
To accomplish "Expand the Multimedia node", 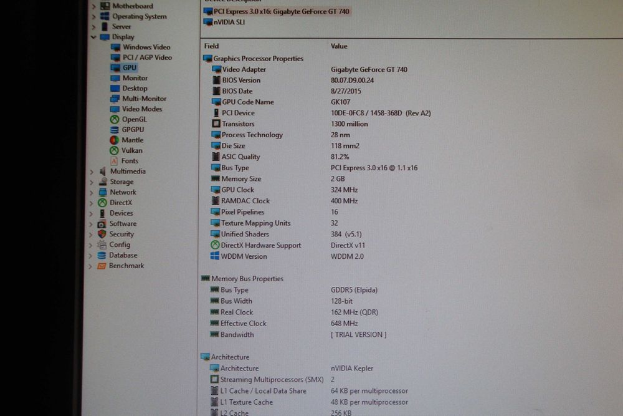I will click(92, 172).
